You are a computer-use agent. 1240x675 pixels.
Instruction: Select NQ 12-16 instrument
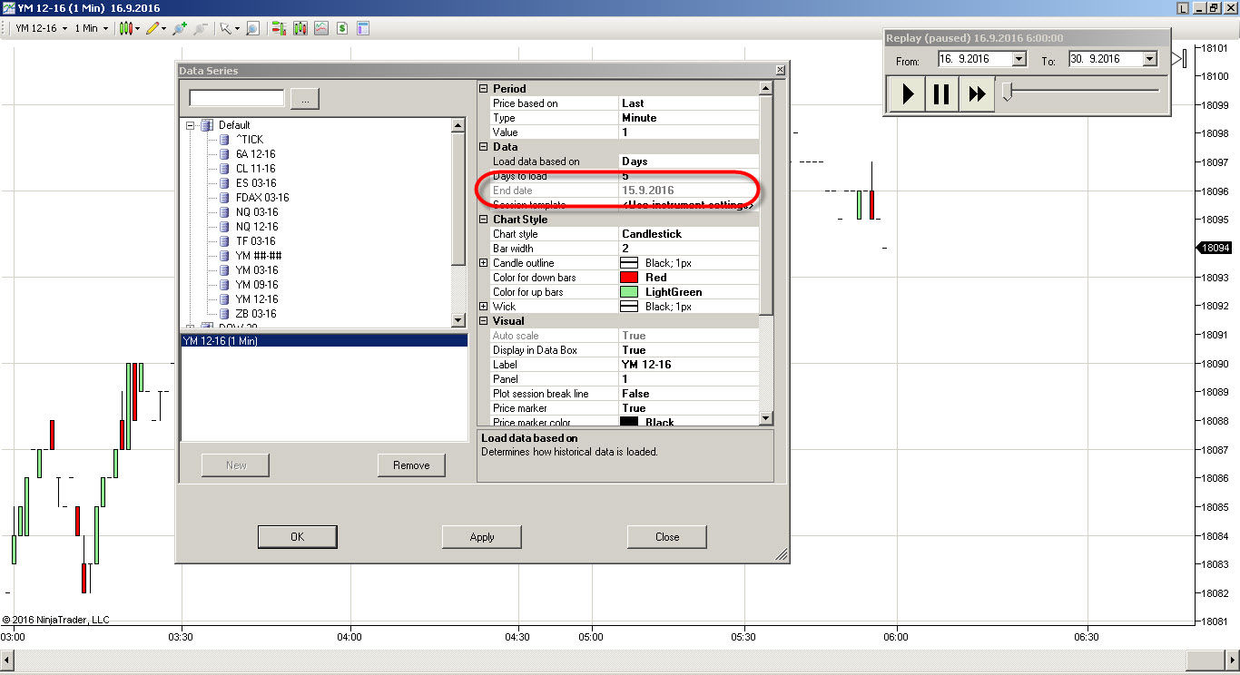pyautogui.click(x=256, y=227)
